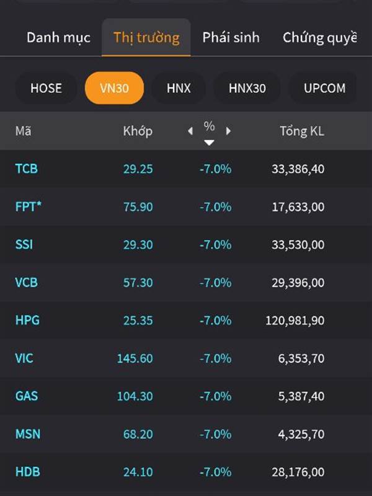The image size is (372, 496).
Task: View the HPG stock row
Action: (27, 321)
